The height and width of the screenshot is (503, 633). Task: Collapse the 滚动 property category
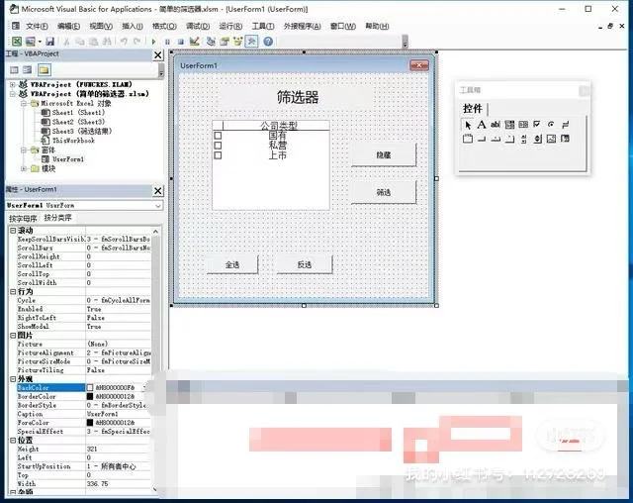click(x=13, y=231)
